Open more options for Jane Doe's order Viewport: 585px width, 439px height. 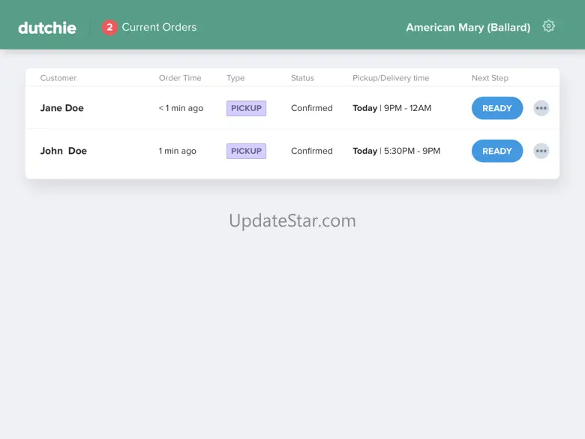pyautogui.click(x=541, y=108)
